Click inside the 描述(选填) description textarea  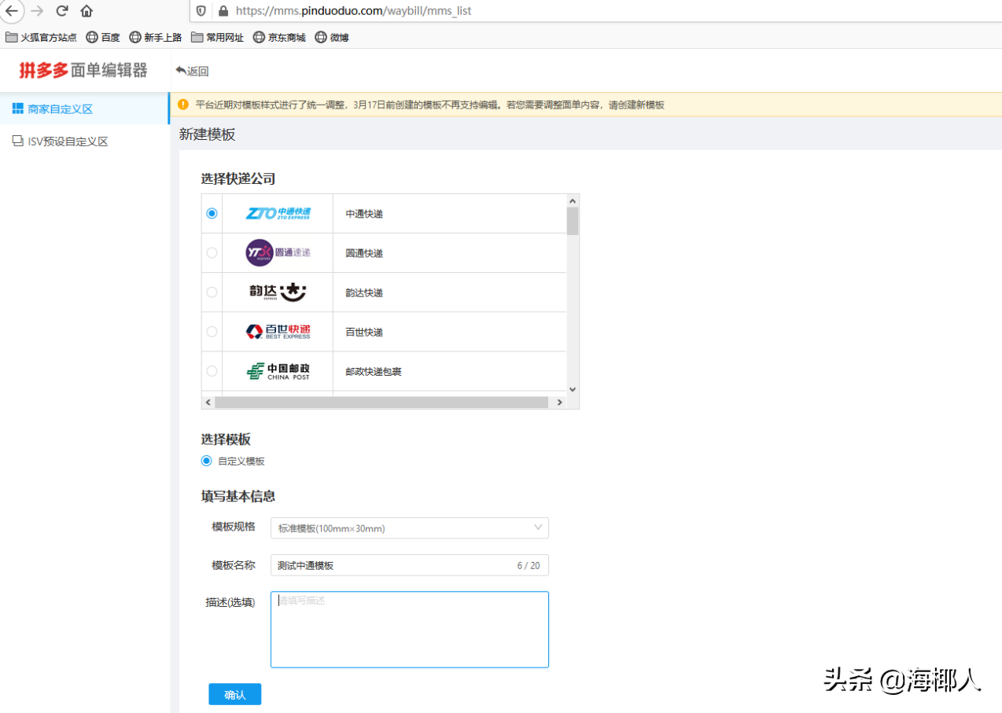point(409,629)
